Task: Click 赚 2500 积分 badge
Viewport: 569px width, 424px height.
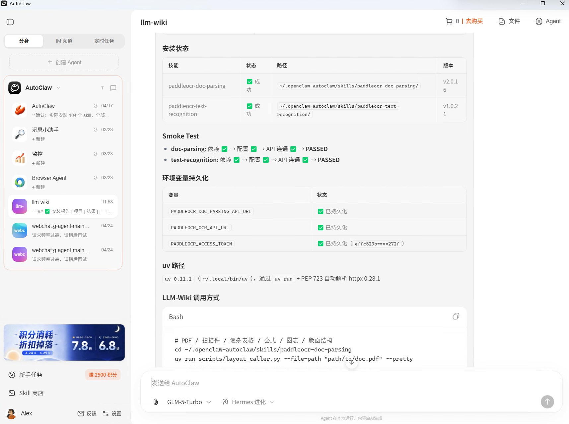Action: click(x=103, y=375)
